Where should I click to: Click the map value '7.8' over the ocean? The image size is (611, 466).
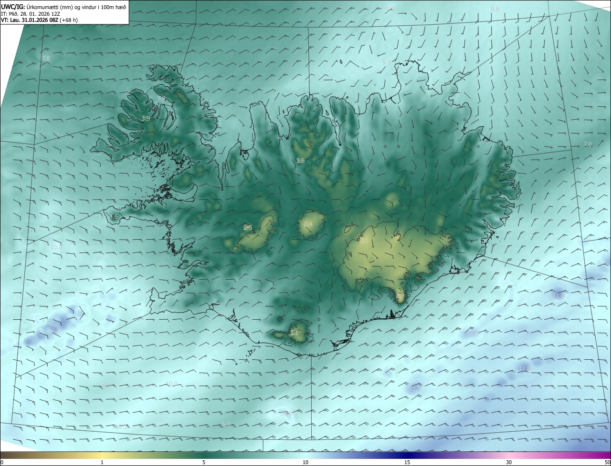[x=46, y=59]
